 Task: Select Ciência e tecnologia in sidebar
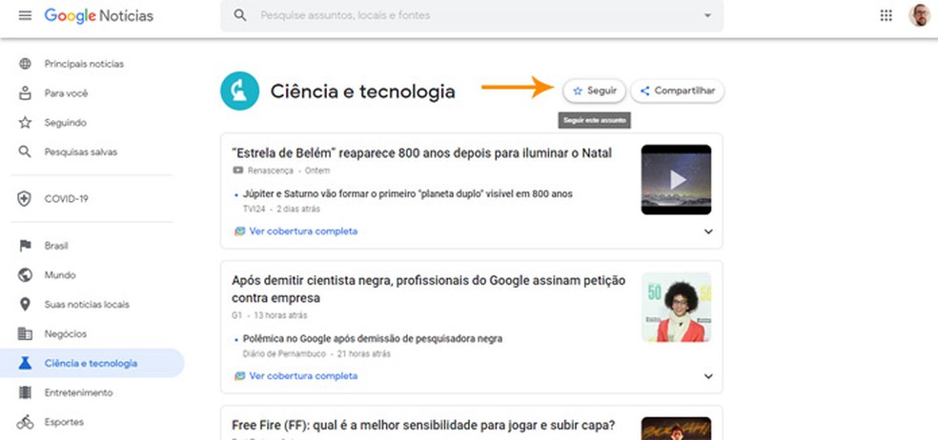(x=92, y=363)
